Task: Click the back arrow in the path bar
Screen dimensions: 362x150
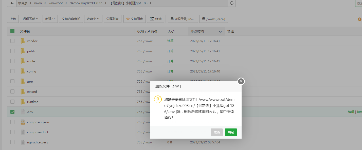Action: [x=12, y=3]
